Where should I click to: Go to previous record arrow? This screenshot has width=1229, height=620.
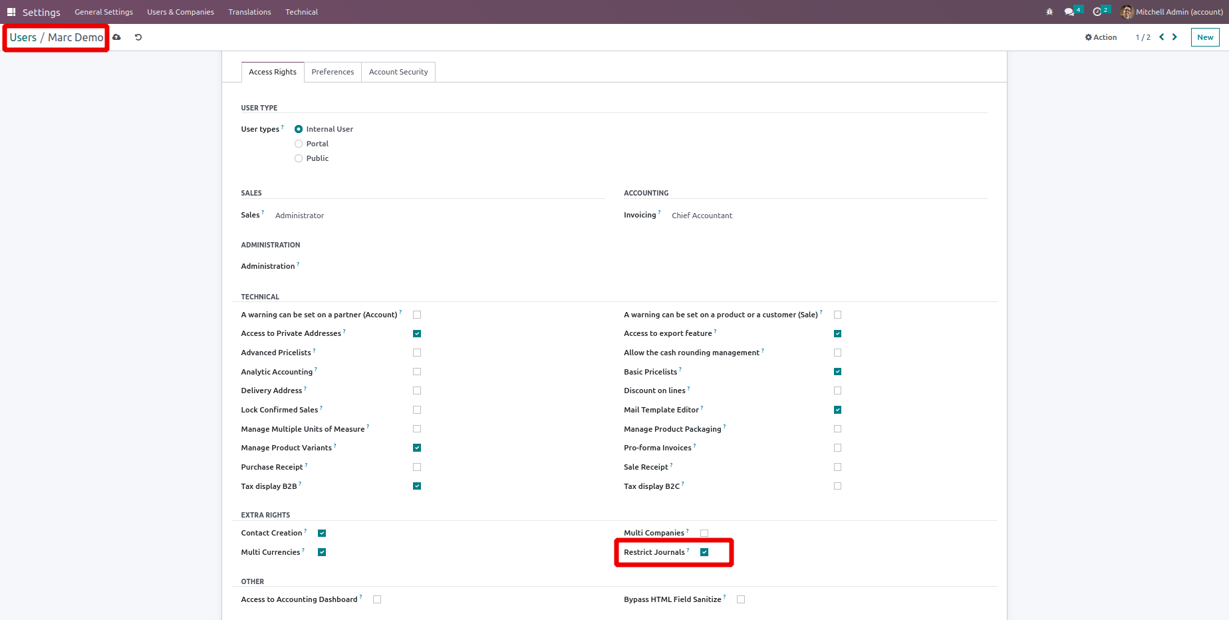click(1162, 37)
